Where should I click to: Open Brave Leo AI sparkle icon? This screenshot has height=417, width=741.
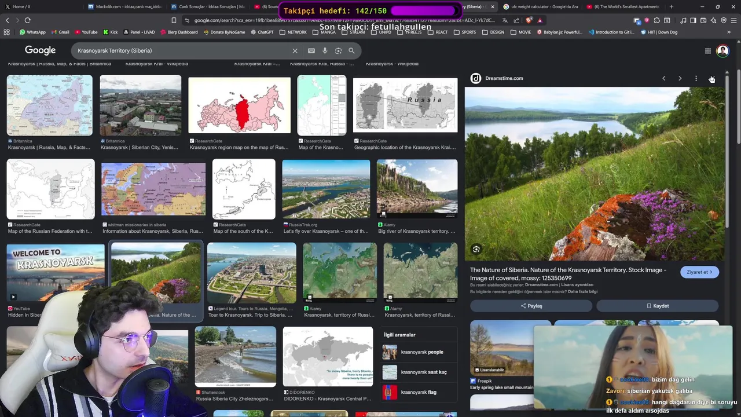(714, 20)
